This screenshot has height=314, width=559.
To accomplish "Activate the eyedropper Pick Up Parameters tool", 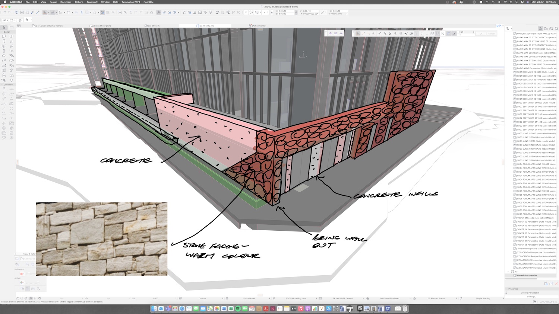I will pos(32,12).
